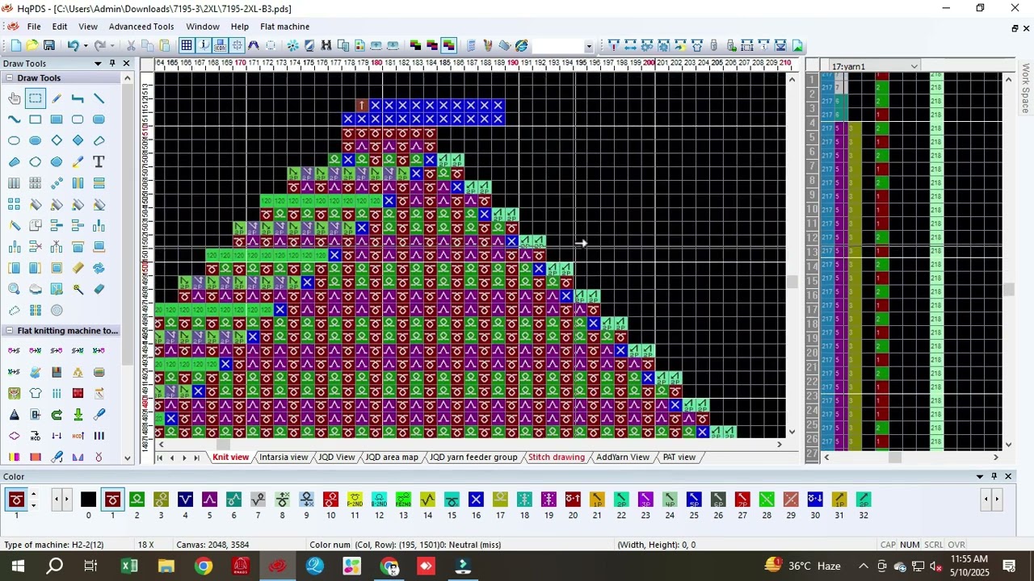The width and height of the screenshot is (1034, 581).
Task: Click the binoculars find icon
Action: coord(326,46)
